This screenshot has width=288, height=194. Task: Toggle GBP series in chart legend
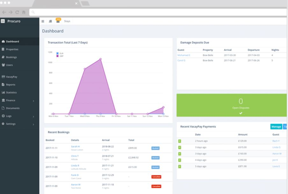[x=60, y=56]
